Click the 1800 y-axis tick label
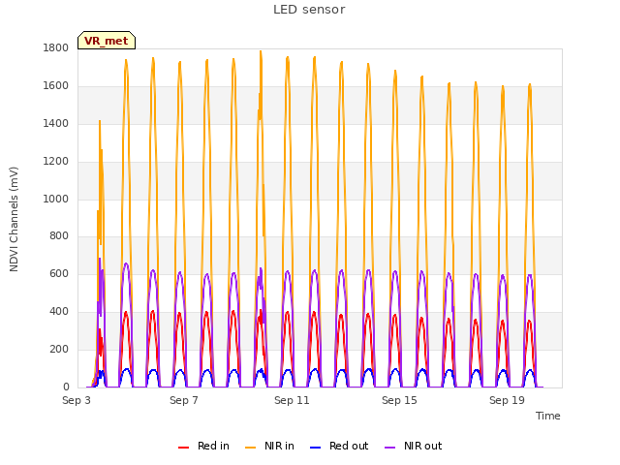 tap(56, 48)
